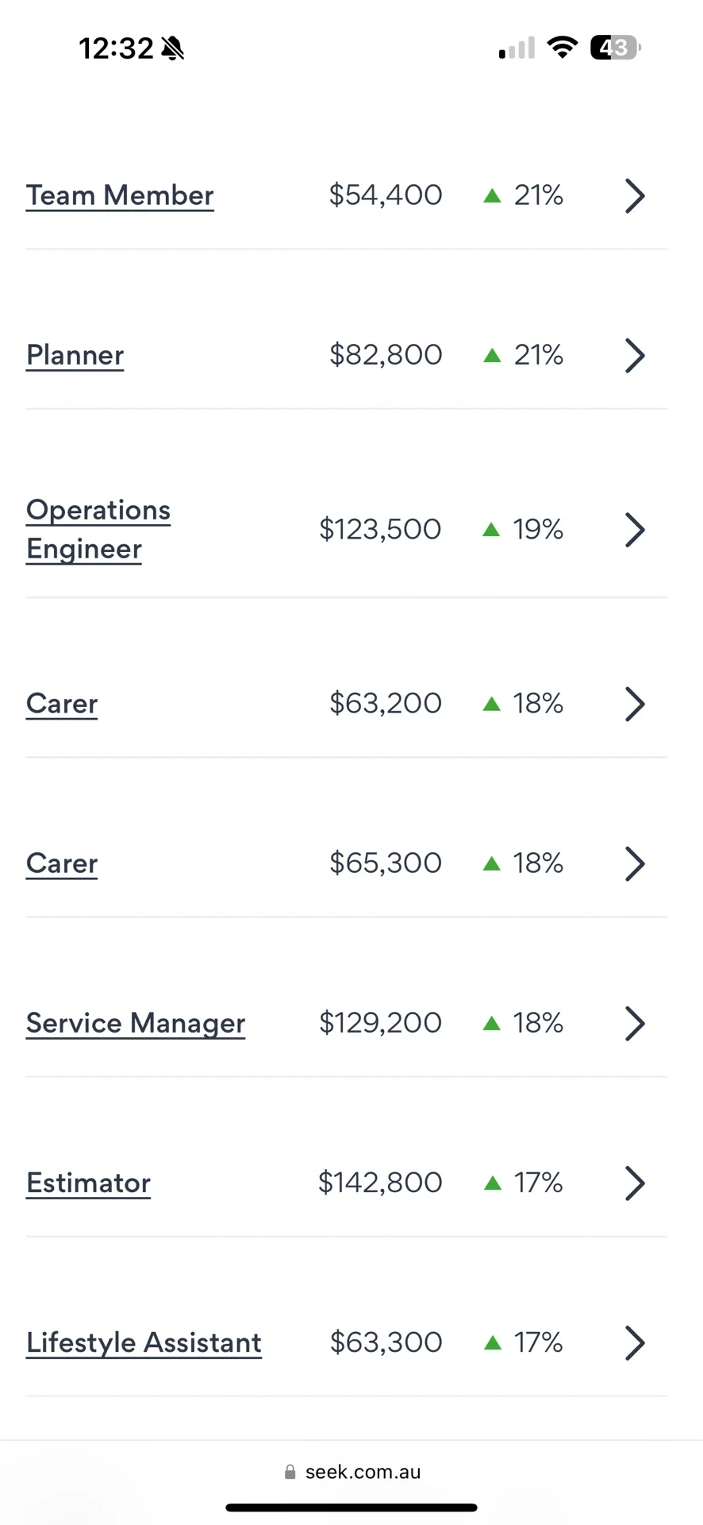Image resolution: width=703 pixels, height=1525 pixels.
Task: Open the Planner salary link
Action: [75, 355]
